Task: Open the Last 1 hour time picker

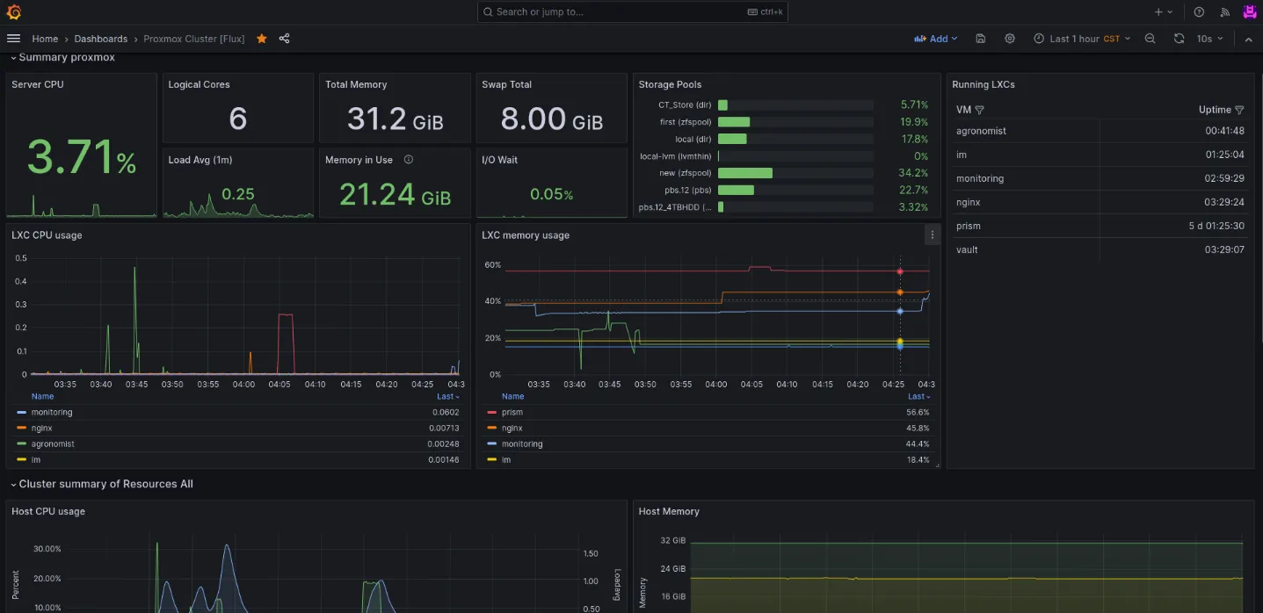Action: 1082,39
